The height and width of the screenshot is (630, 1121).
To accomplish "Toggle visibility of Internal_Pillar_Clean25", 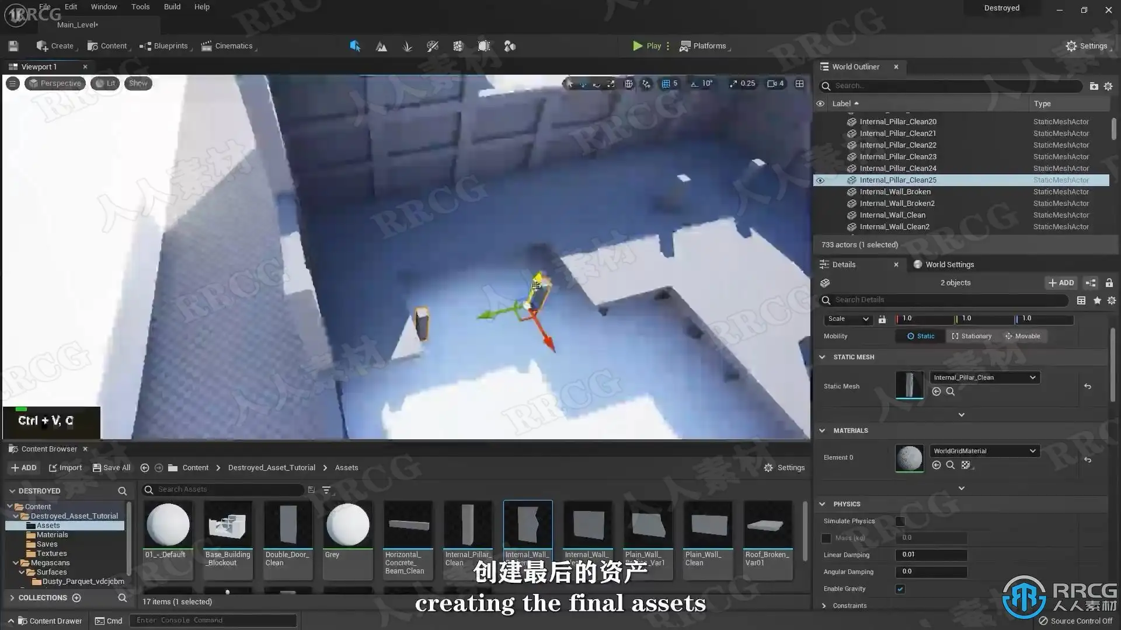I will [x=820, y=180].
